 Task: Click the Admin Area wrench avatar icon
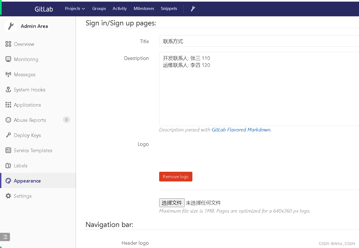11,26
